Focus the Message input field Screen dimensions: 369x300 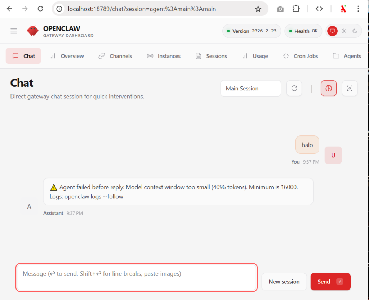tap(136, 277)
